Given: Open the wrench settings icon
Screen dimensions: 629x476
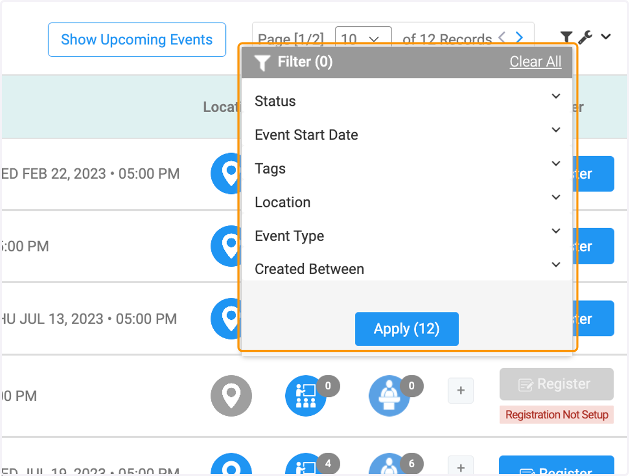Looking at the screenshot, I should pyautogui.click(x=585, y=37).
